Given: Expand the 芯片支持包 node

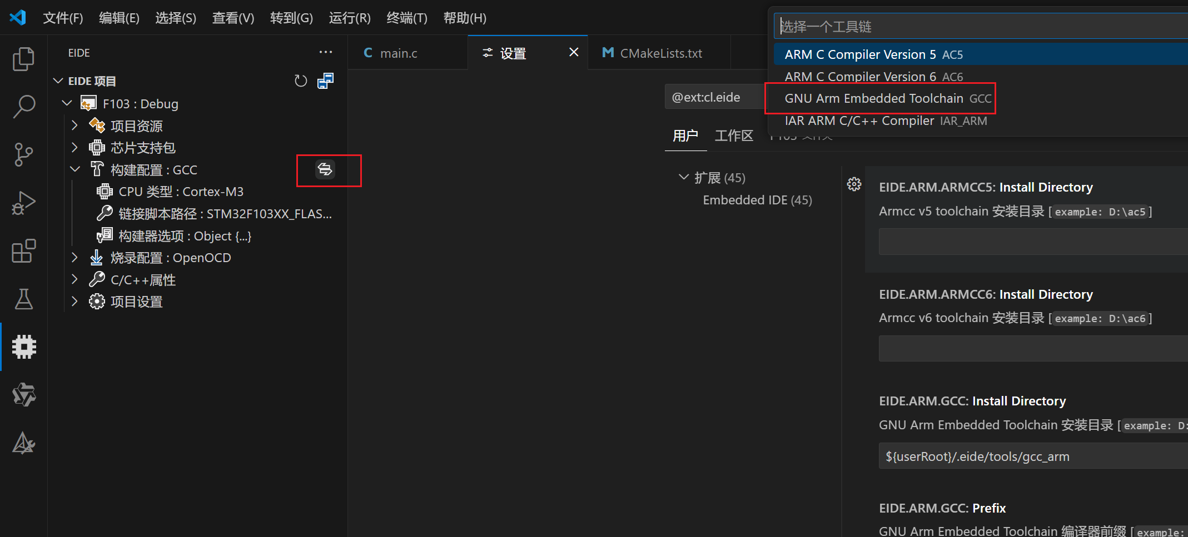Looking at the screenshot, I should [x=74, y=147].
